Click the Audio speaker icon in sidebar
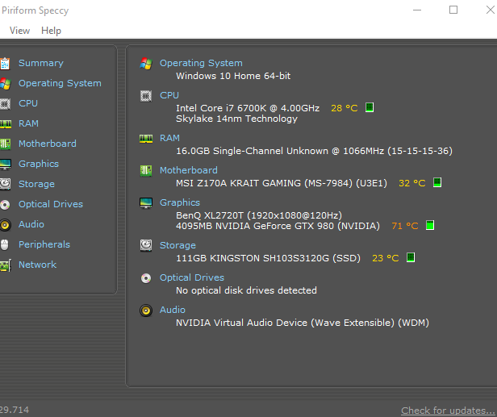 (5, 224)
